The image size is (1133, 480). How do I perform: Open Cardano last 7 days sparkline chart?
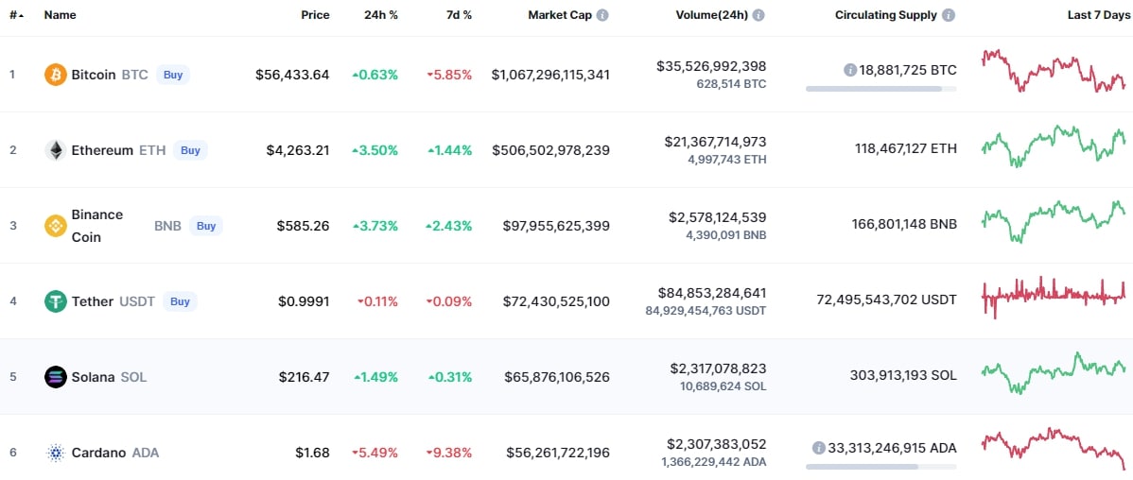pos(1054,448)
